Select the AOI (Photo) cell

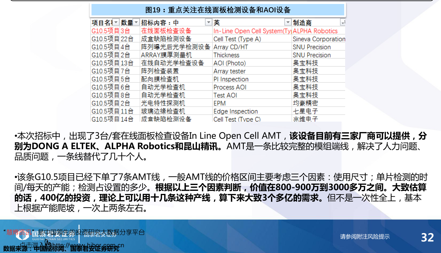pos(230,63)
